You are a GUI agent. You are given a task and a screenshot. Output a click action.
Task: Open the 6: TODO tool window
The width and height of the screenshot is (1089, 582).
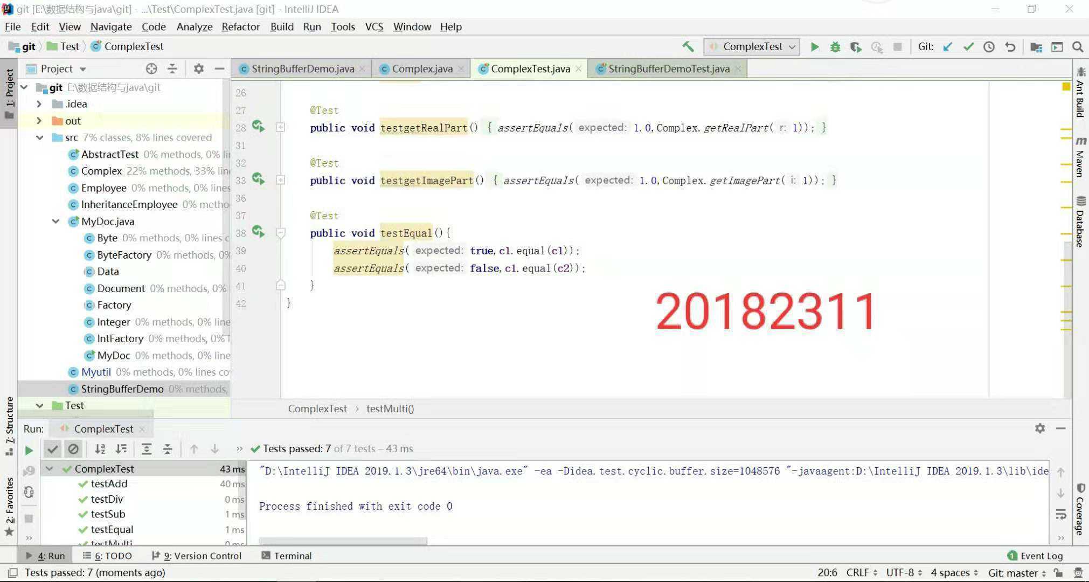coord(107,556)
